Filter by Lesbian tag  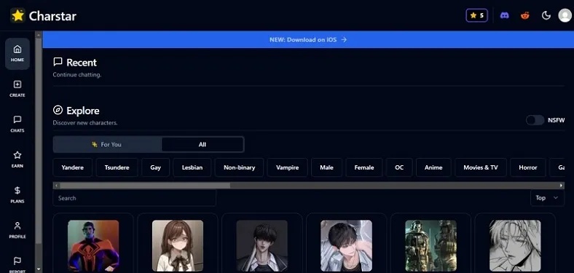tap(192, 167)
